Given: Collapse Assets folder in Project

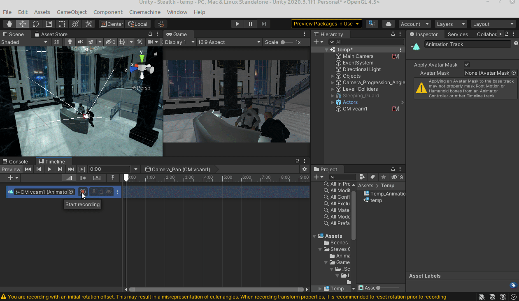Looking at the screenshot, I should point(314,236).
